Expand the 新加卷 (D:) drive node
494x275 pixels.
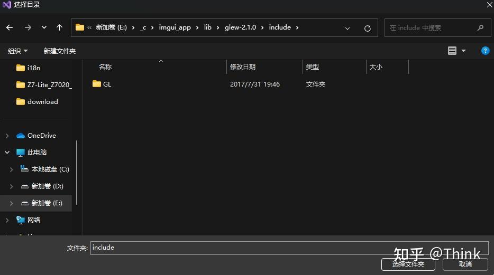[x=11, y=186]
